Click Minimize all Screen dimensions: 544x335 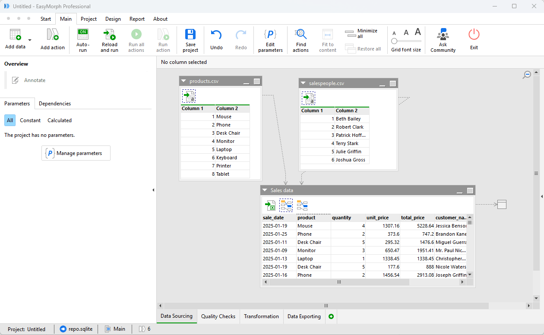361,33
